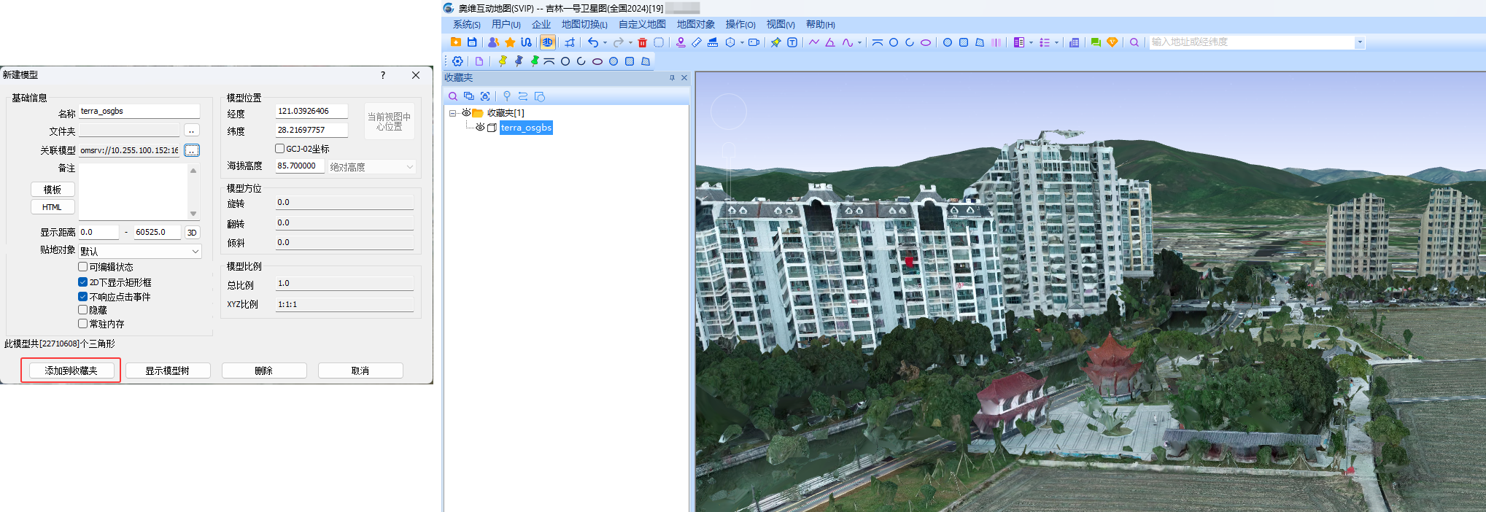Enable the 可编辑状态 checkbox
This screenshot has height=512, width=1486.
[83, 267]
